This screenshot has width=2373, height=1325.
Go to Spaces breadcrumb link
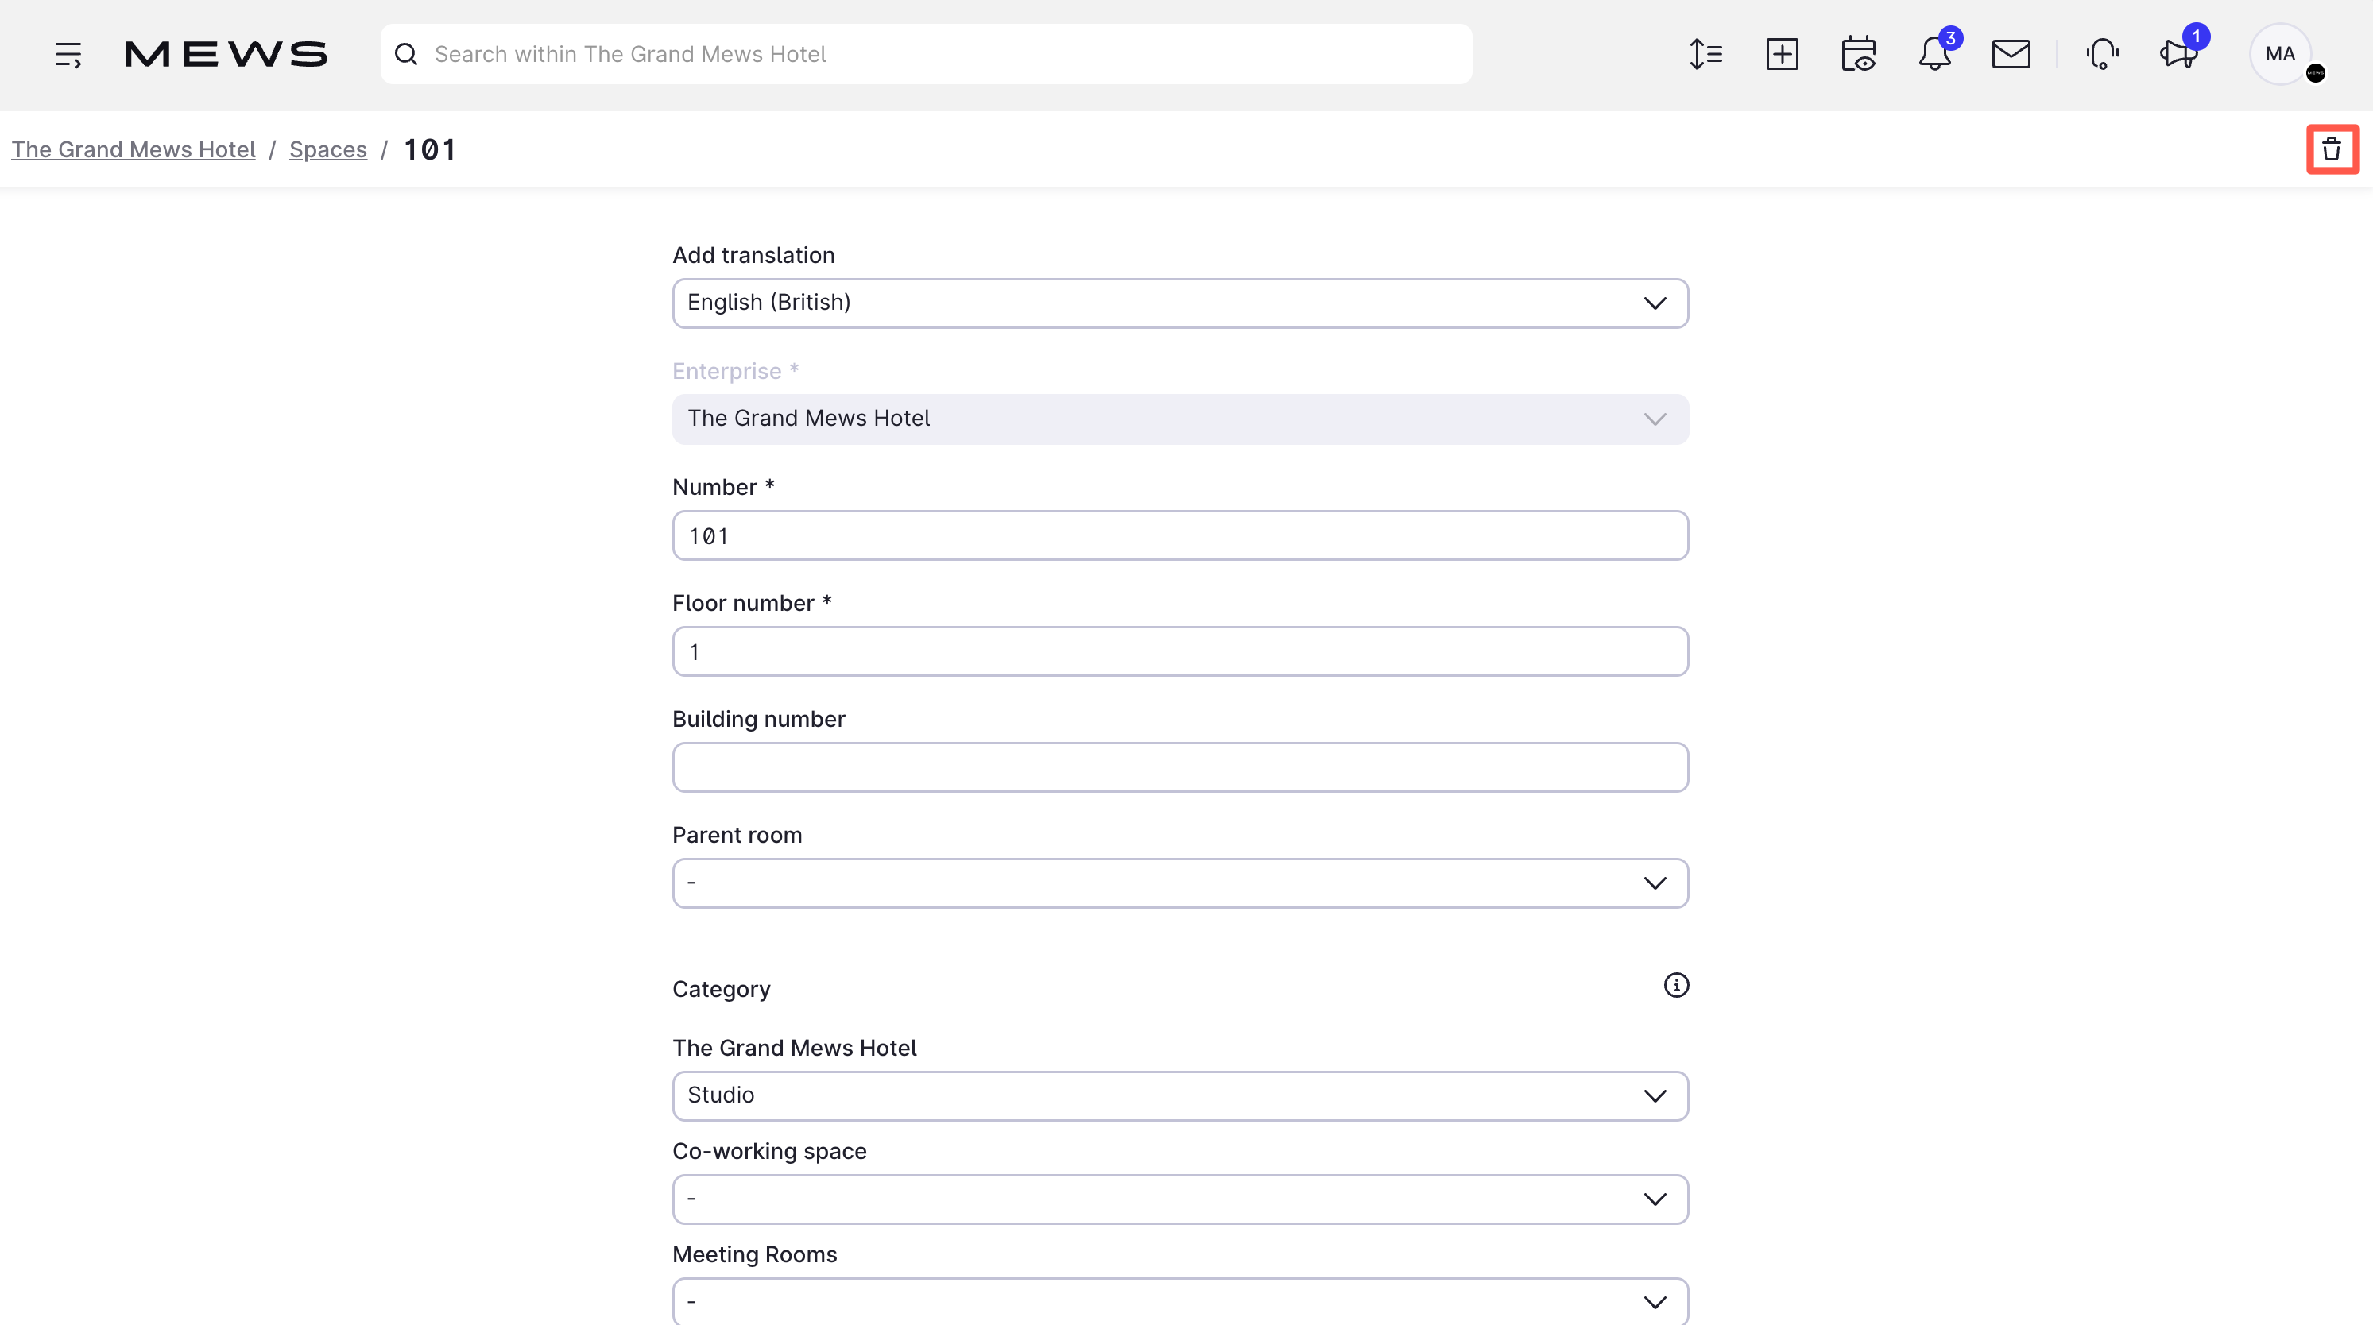click(x=328, y=149)
